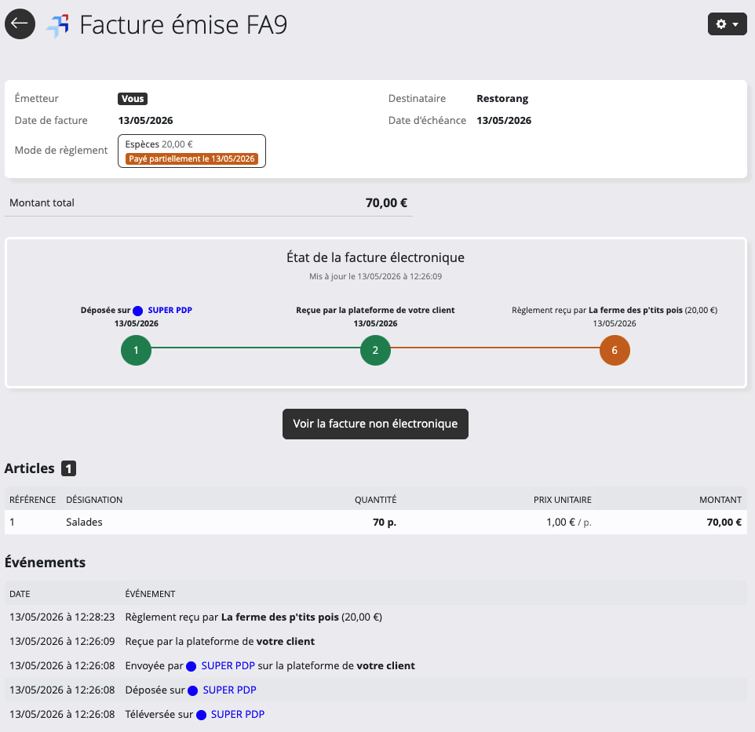Open SUPER PDP link in status timeline
Screen dimensions: 755x732
[170, 311]
